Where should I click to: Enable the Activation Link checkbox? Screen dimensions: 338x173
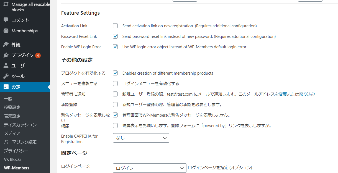pyautogui.click(x=115, y=26)
